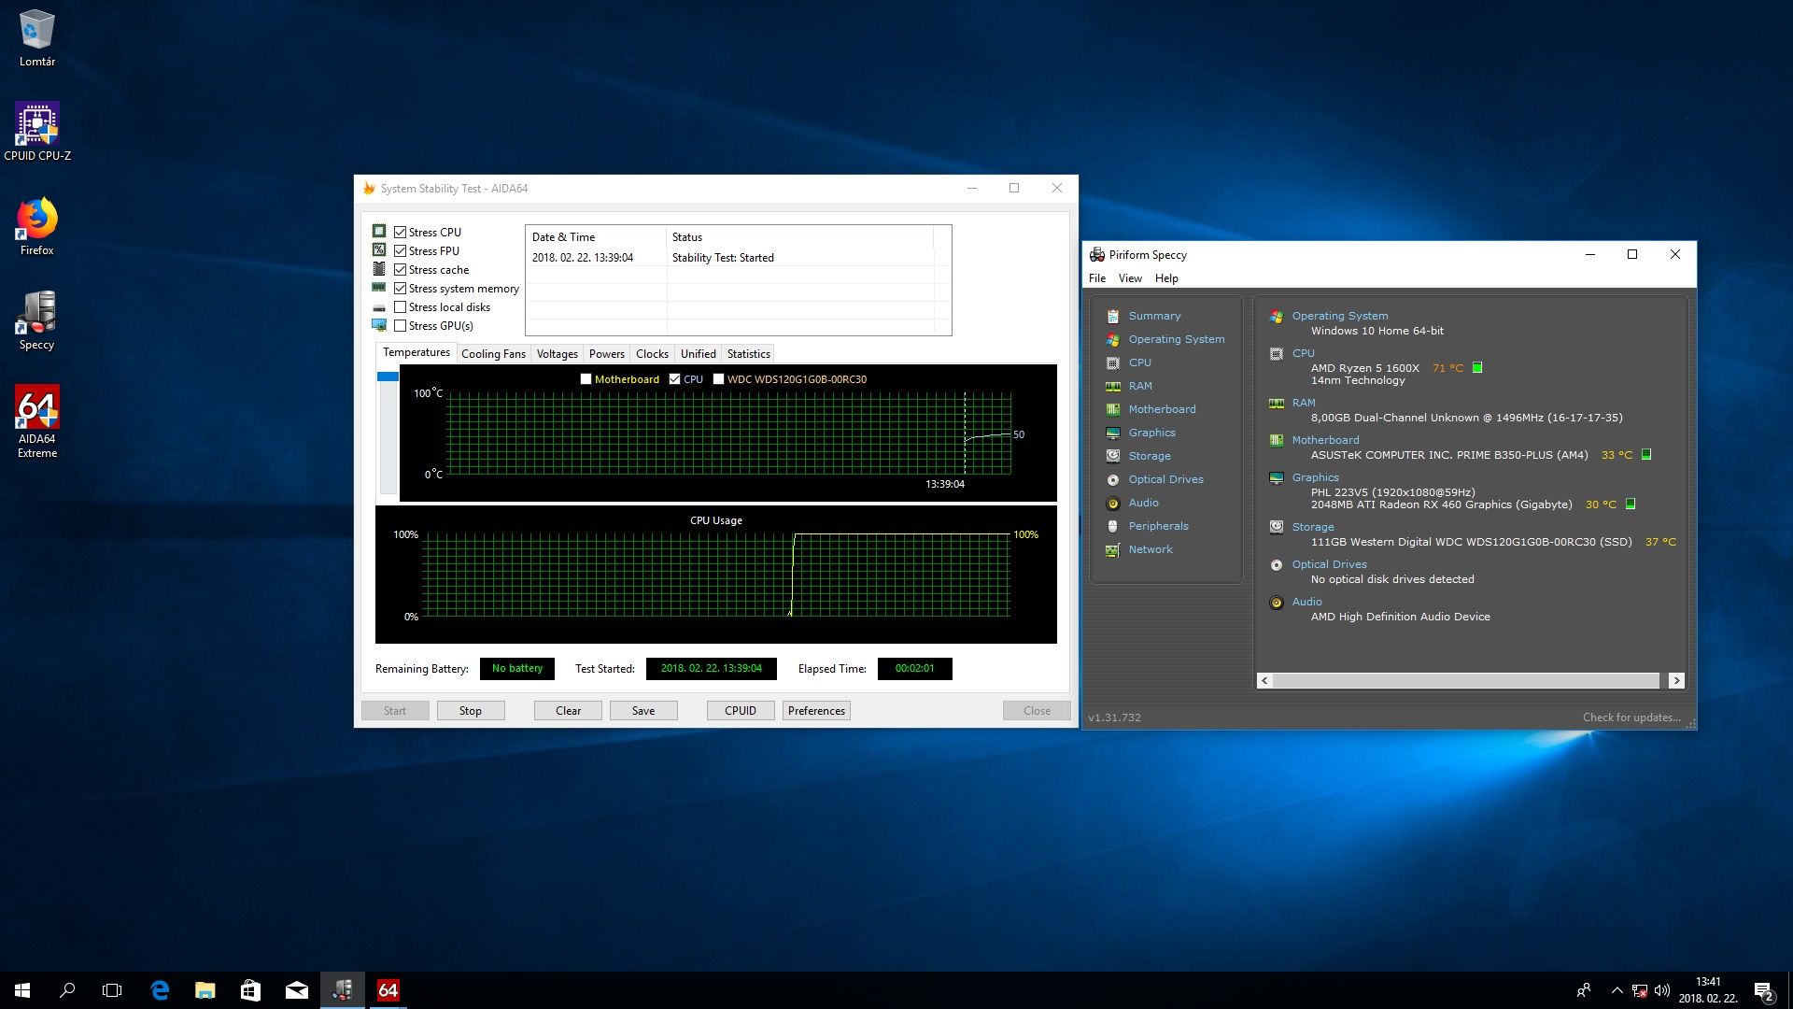Viewport: 1793px width, 1009px height.
Task: Open the Mail app from taskbar
Action: [296, 990]
